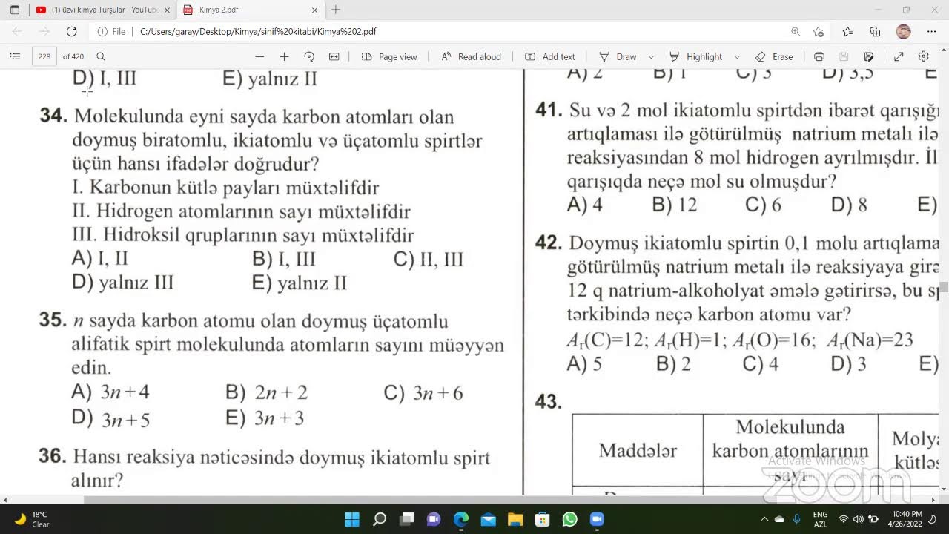
Task: Open Zoom from the taskbar
Action: pyautogui.click(x=597, y=519)
